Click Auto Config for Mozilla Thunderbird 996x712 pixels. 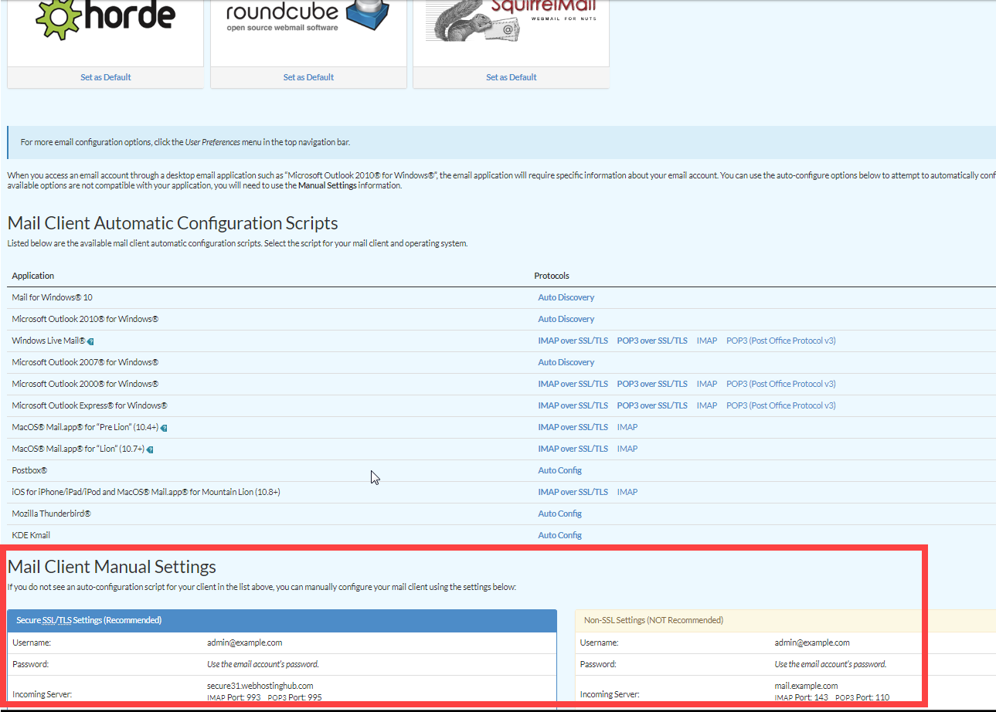[559, 514]
